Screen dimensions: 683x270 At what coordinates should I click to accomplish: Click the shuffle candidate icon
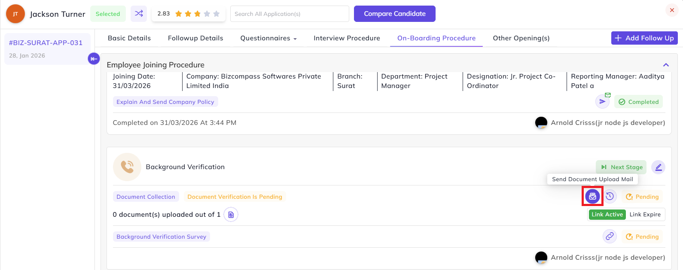tap(139, 14)
